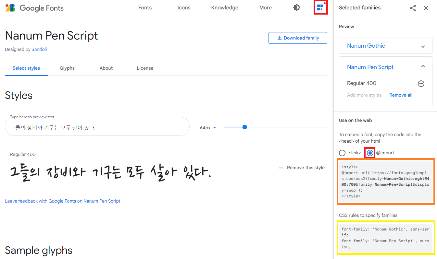Screen dimensions: 437x259
Task: Click Add more styles link
Action: point(364,95)
